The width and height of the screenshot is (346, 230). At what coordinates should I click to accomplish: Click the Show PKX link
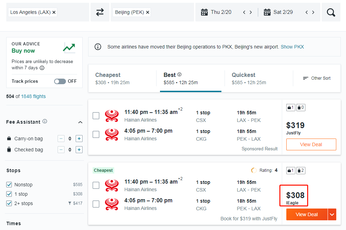(x=292, y=47)
